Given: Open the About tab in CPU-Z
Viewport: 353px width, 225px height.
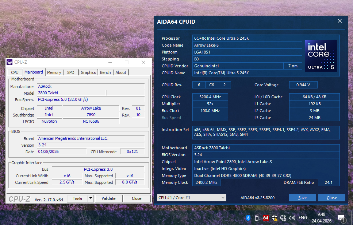Looking at the screenshot, I should point(121,72).
